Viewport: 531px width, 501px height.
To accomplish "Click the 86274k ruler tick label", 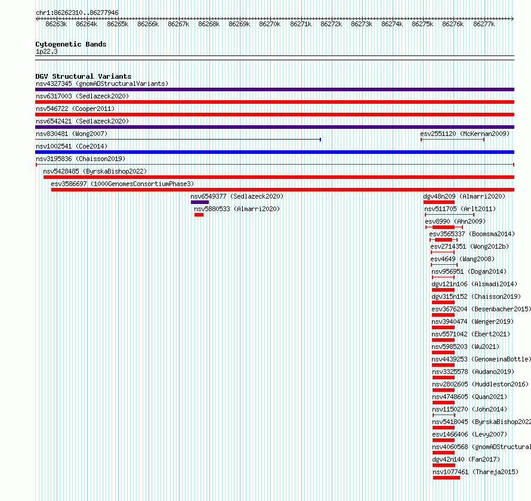I will 392,24.
